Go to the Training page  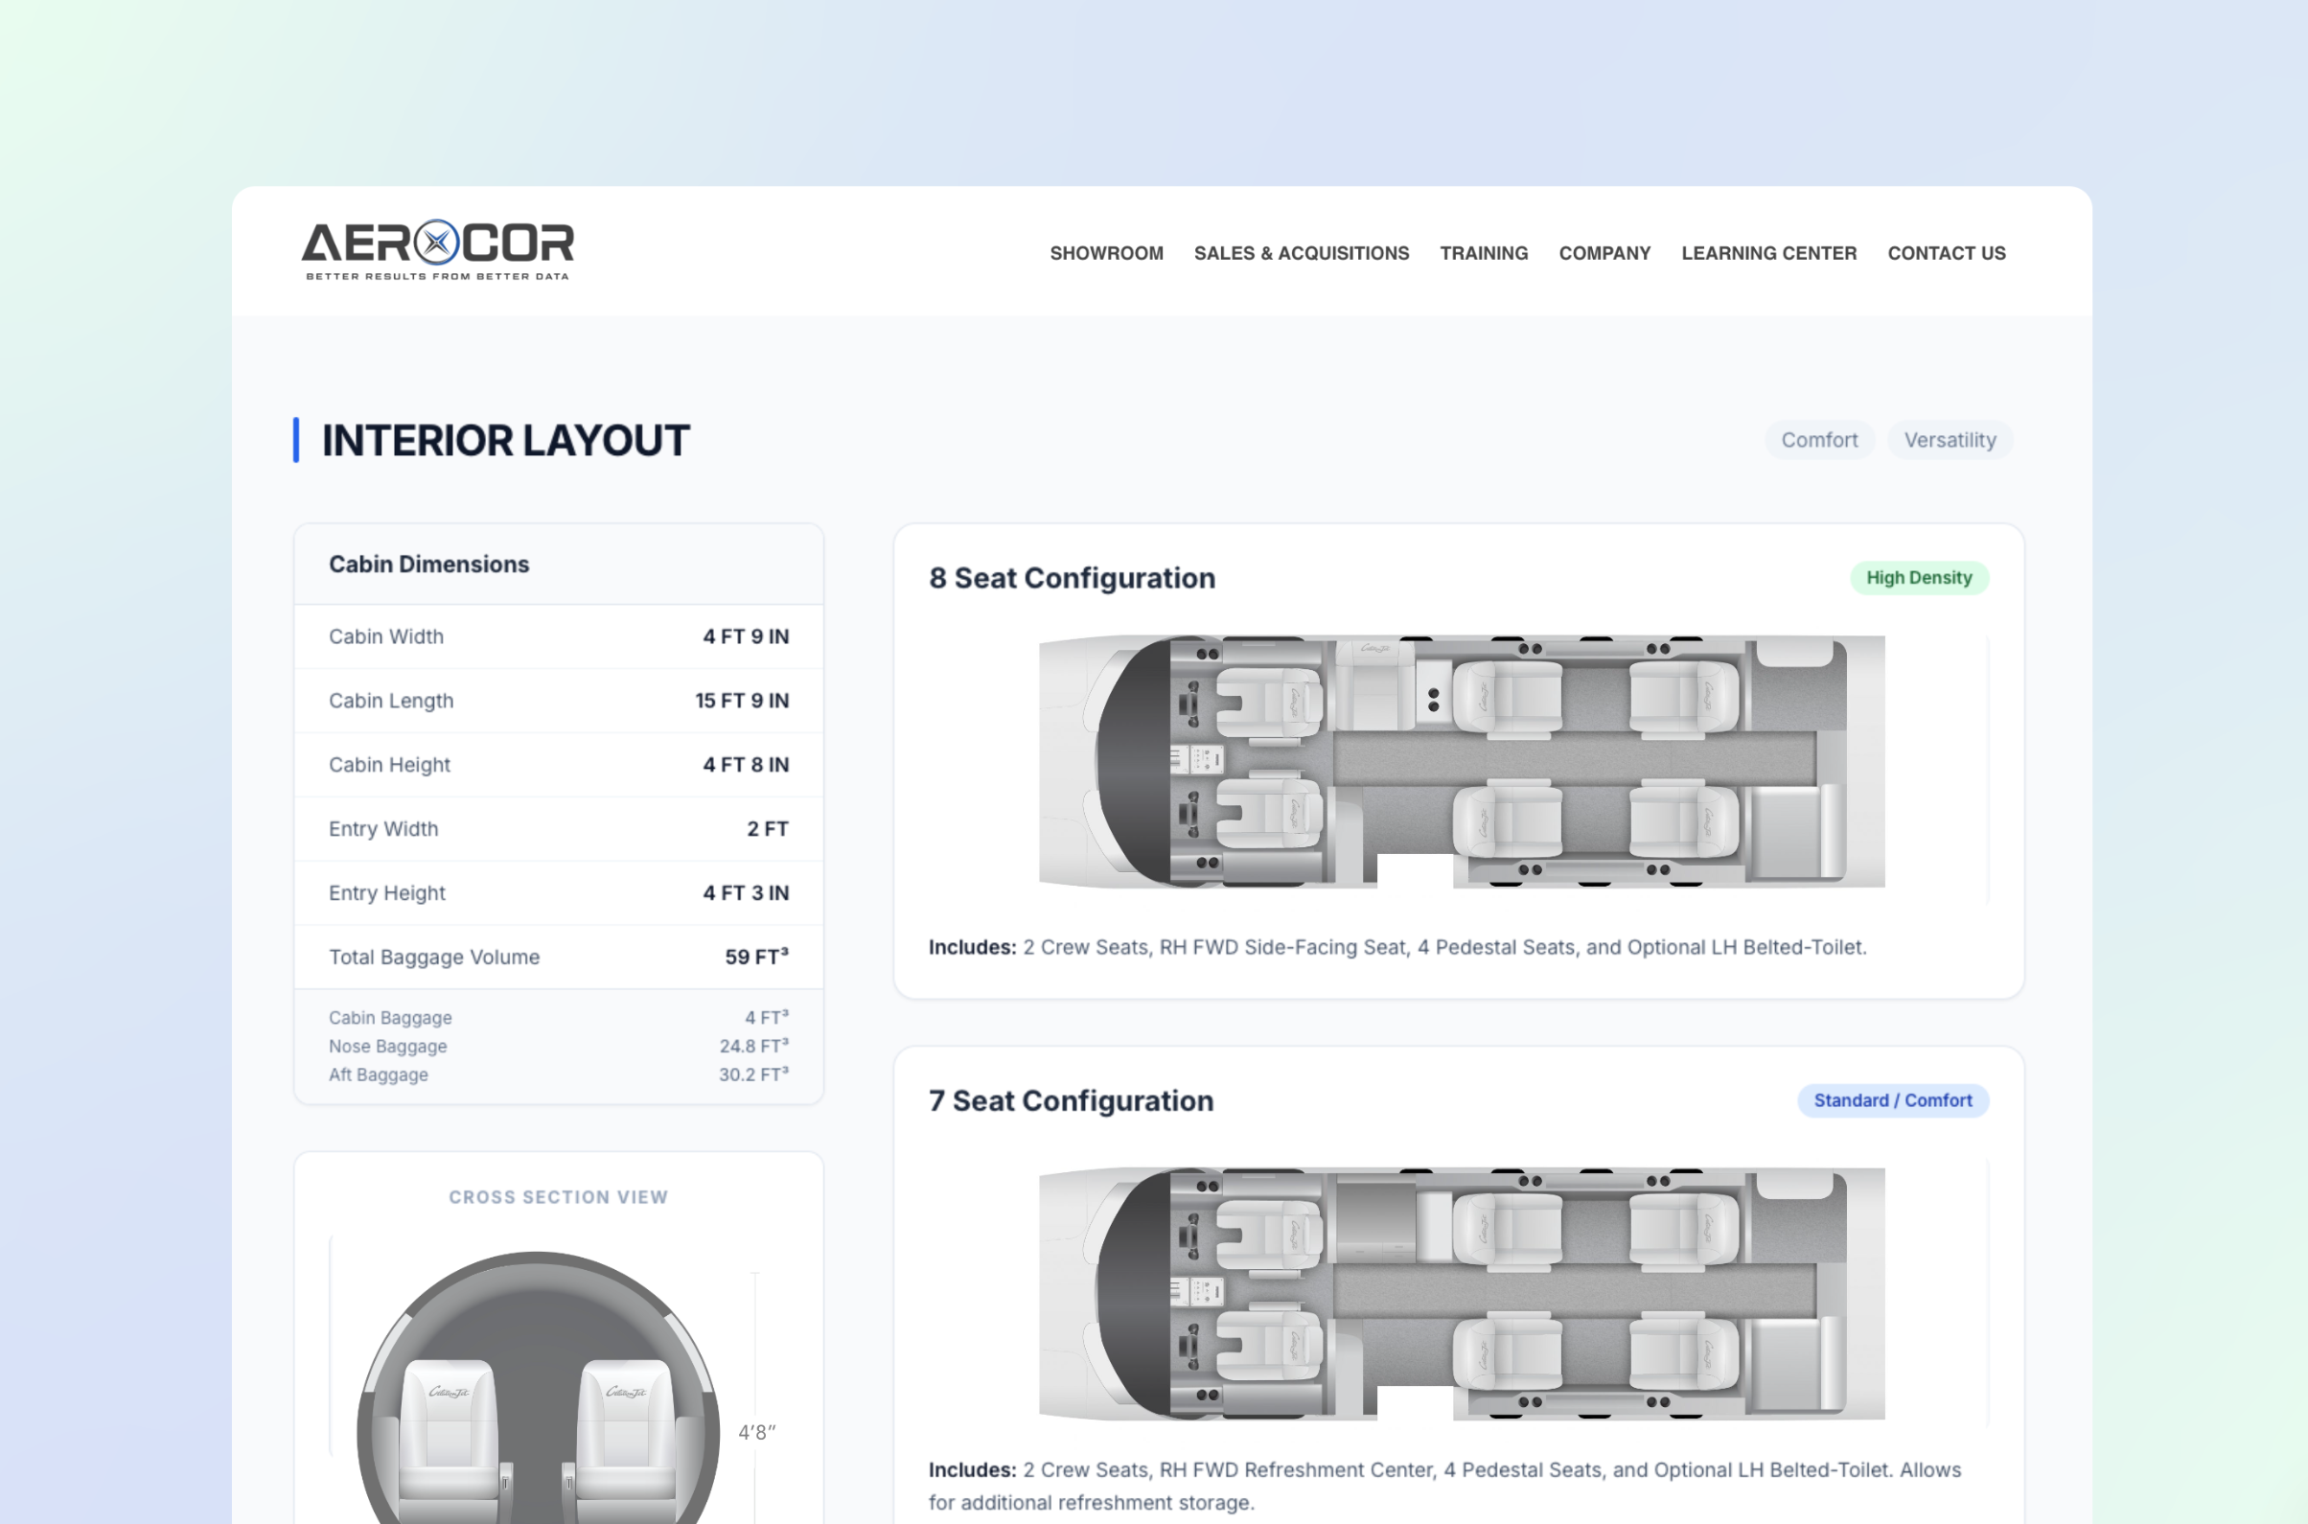pyautogui.click(x=1483, y=253)
